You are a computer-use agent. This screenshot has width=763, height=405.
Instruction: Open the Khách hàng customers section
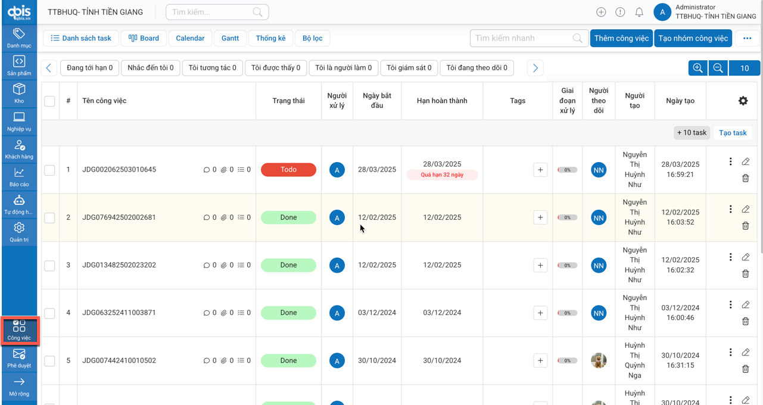coord(19,149)
